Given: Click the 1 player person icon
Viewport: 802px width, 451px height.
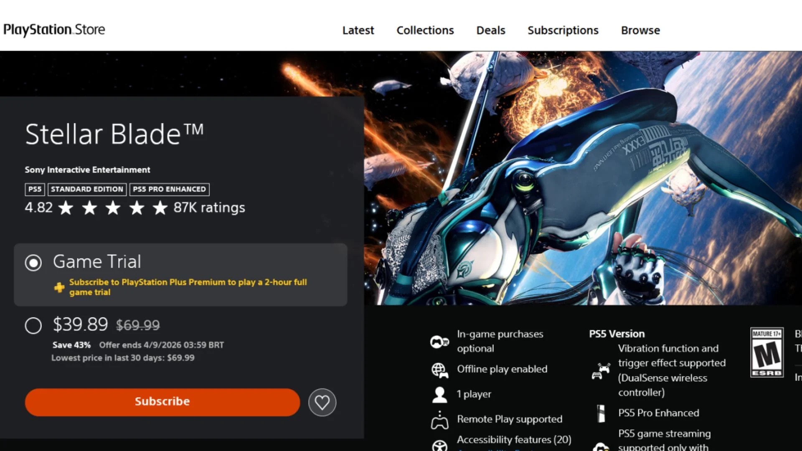Looking at the screenshot, I should click(x=439, y=395).
